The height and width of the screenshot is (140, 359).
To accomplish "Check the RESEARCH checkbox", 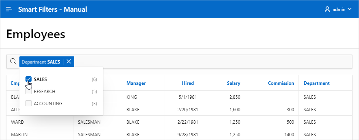I will click(x=29, y=92).
